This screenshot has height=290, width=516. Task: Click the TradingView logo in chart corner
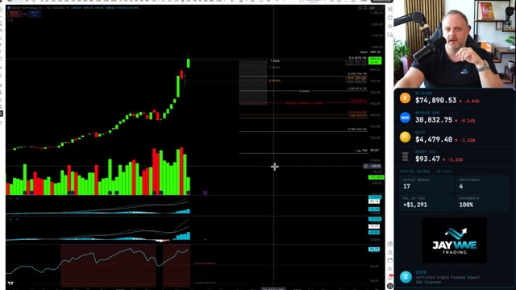pos(10,283)
